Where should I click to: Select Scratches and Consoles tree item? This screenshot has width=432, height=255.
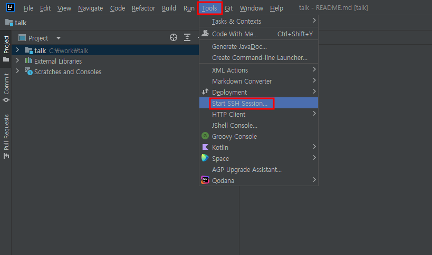click(68, 72)
